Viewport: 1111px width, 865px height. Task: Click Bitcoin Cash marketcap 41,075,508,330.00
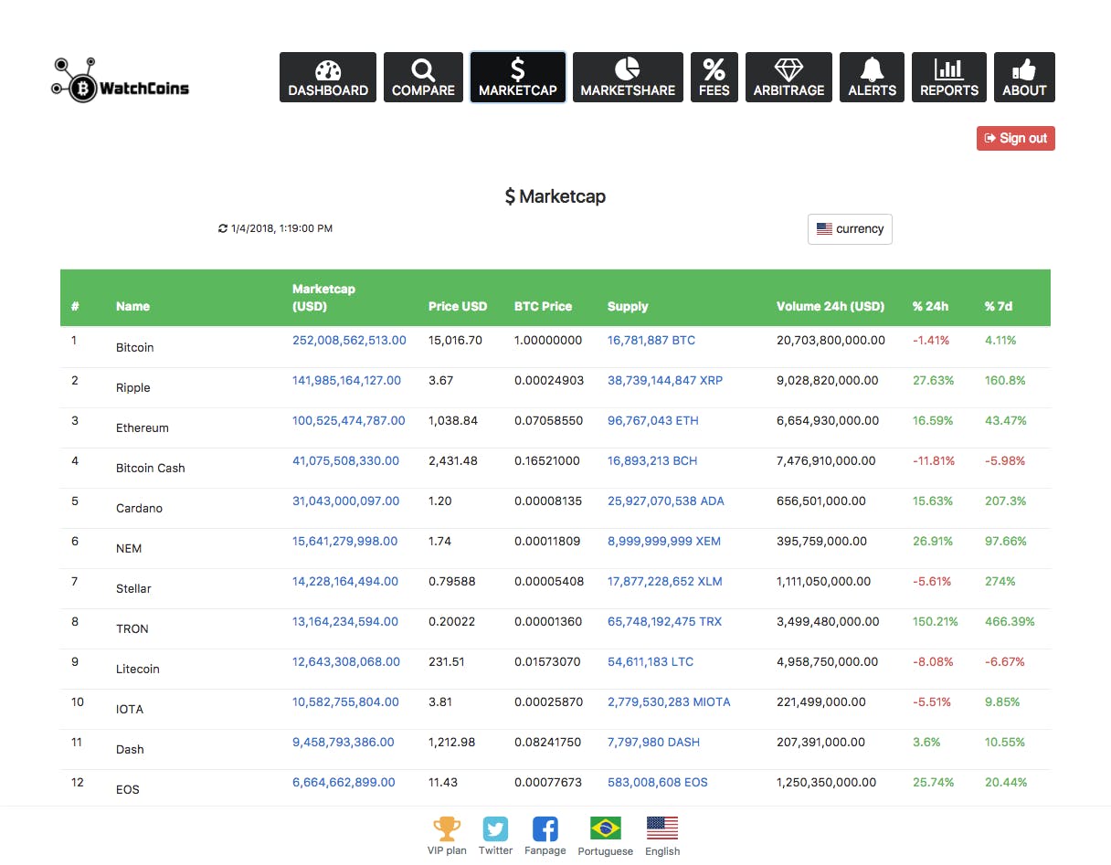[x=345, y=460]
